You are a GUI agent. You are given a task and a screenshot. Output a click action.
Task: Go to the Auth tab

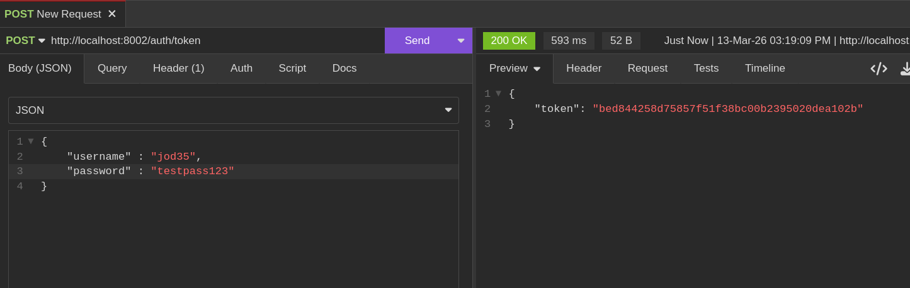click(x=241, y=69)
